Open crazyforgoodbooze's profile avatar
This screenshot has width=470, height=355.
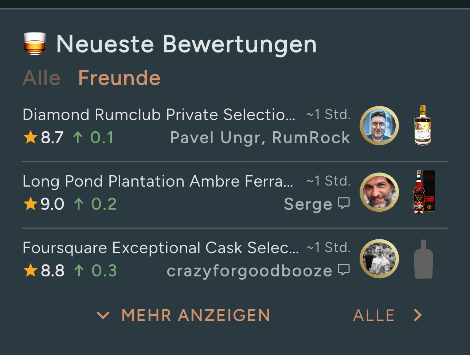point(379,259)
